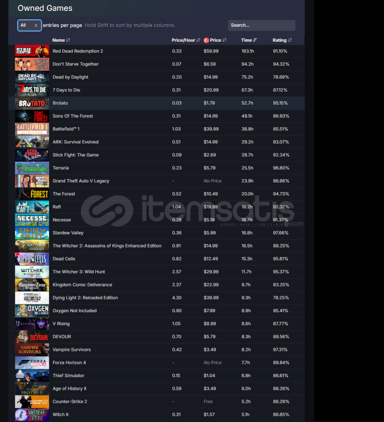Click the DEVOUR game thumbnail
This screenshot has height=422, width=384.
point(32,337)
